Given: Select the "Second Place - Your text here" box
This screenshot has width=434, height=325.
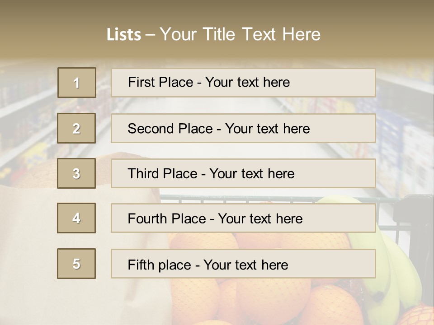Looking at the screenshot, I should (243, 128).
